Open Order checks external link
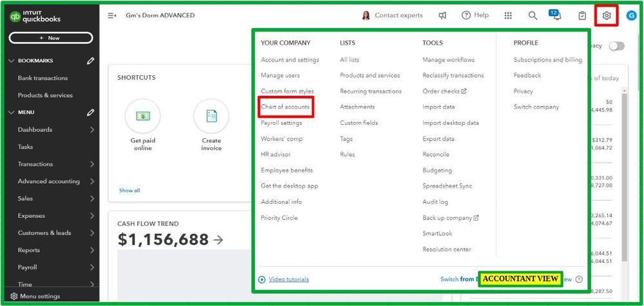 click(444, 91)
